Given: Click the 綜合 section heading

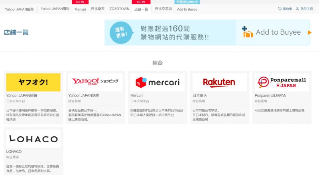Looking at the screenshot, I should click(158, 63).
